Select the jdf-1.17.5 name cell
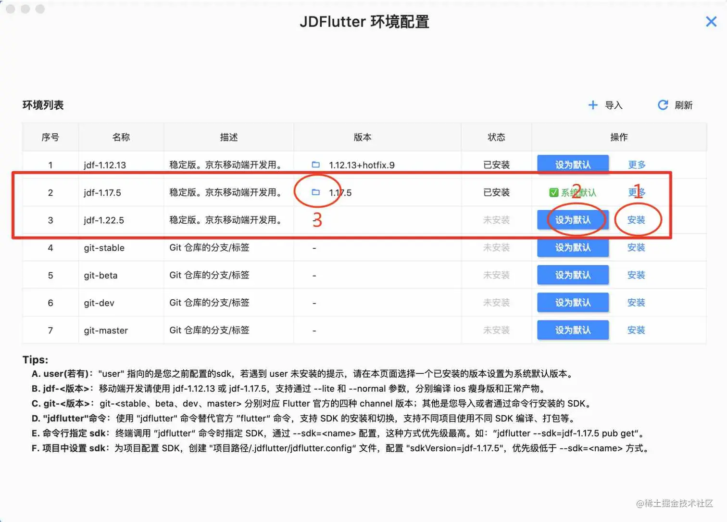Viewport: 727px width, 522px height. 102,192
